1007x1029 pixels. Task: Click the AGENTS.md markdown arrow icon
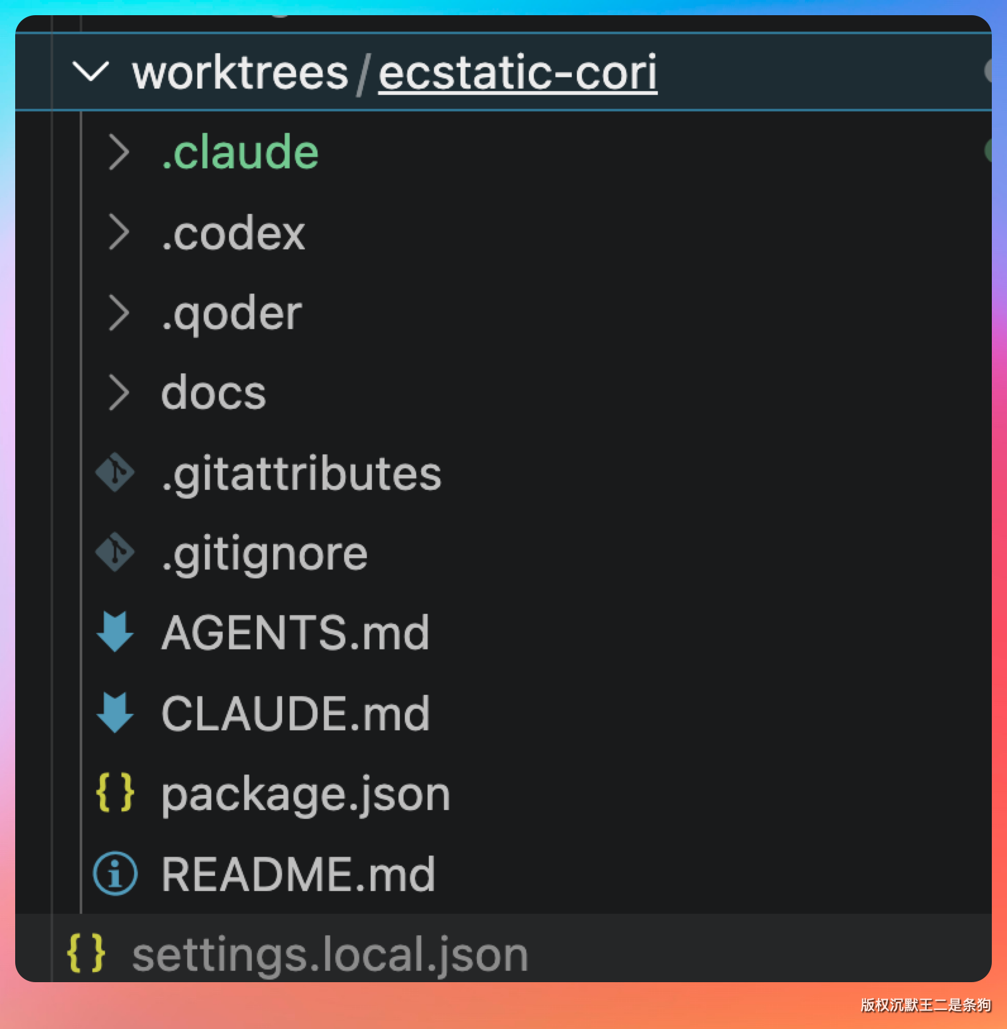115,632
